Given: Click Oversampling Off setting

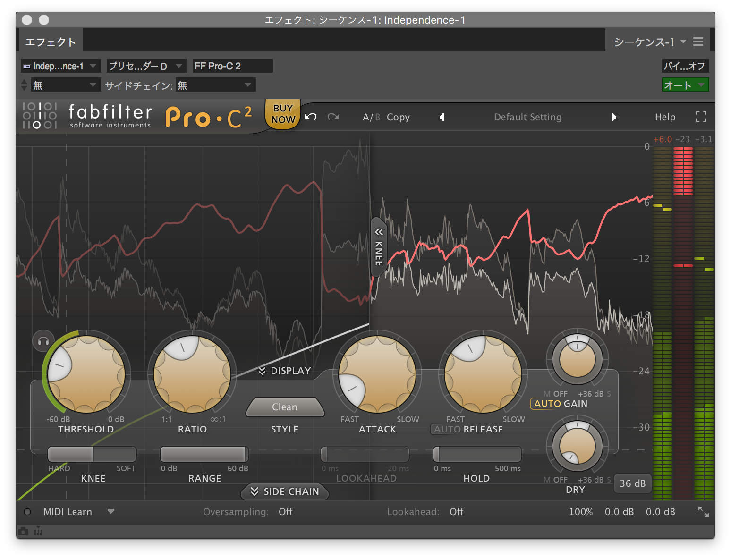Looking at the screenshot, I should [285, 512].
